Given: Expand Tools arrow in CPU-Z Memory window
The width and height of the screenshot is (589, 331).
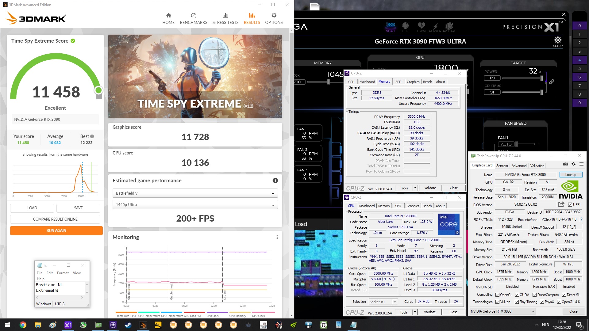Looking at the screenshot, I should [x=415, y=188].
